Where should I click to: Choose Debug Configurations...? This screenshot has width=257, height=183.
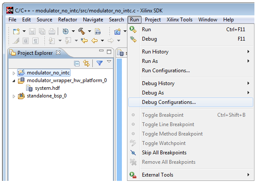[191, 102]
